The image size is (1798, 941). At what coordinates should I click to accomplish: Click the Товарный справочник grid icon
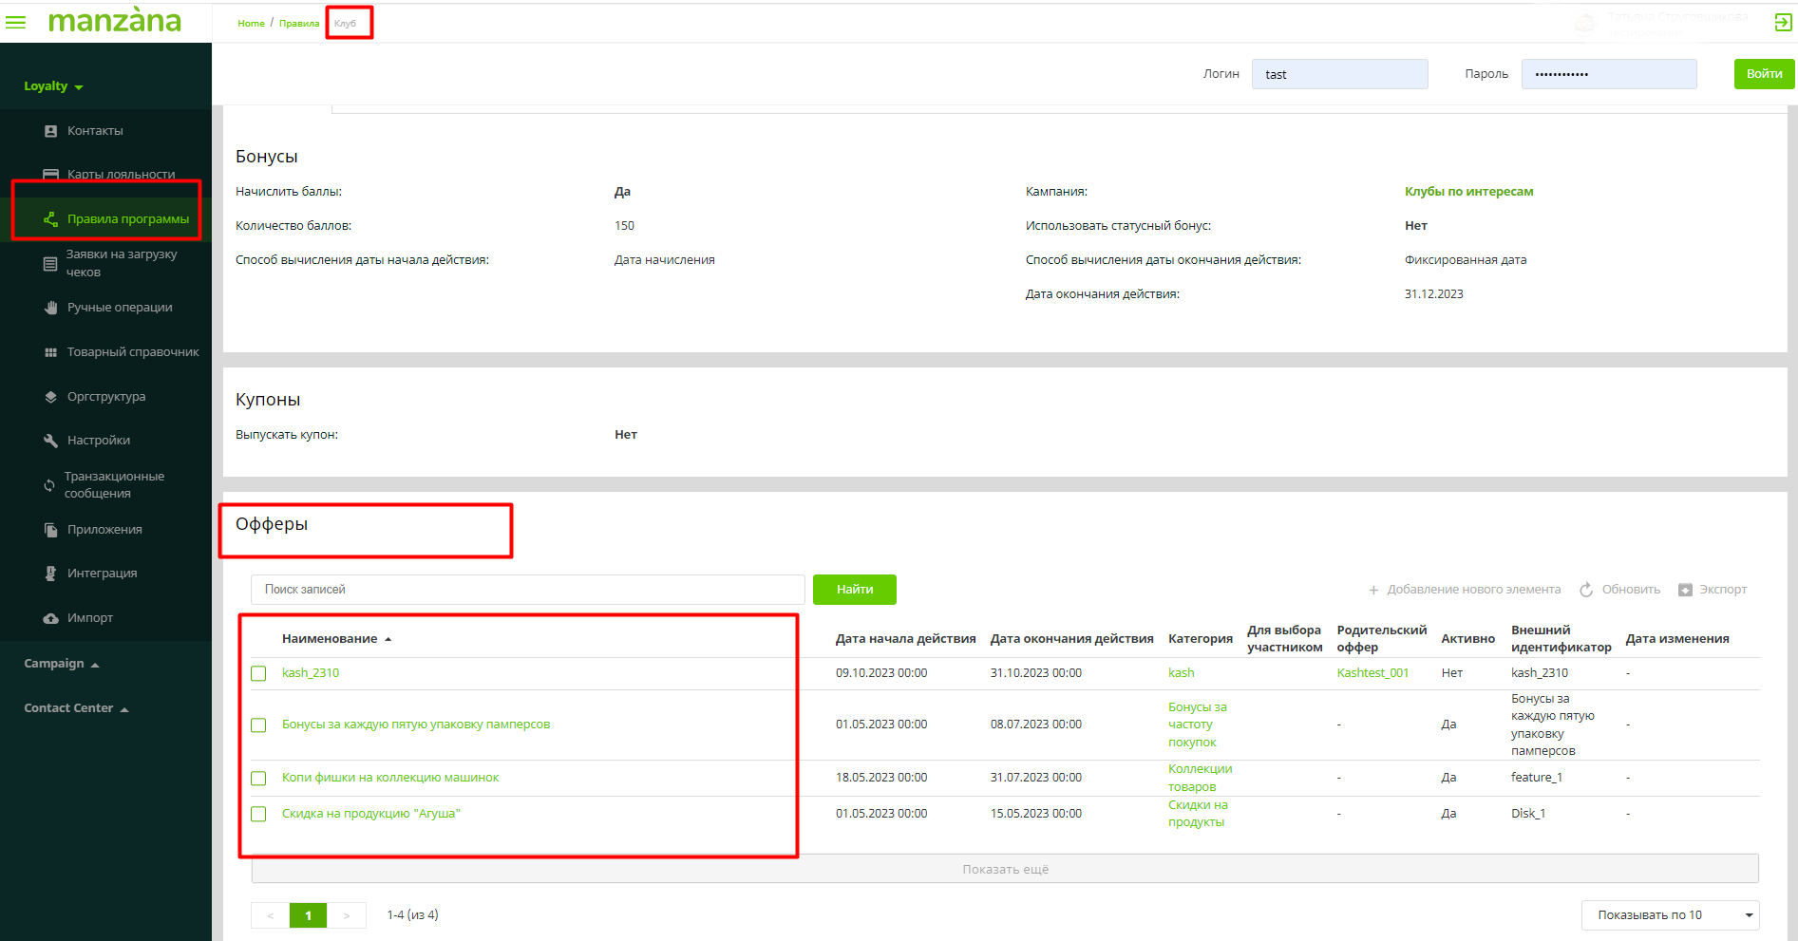point(51,352)
